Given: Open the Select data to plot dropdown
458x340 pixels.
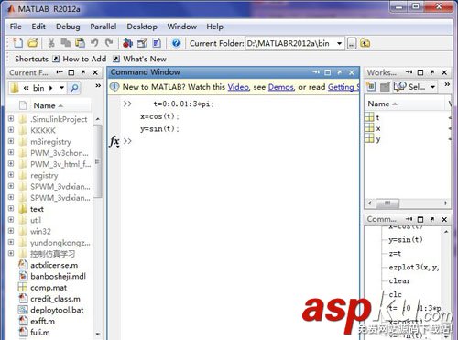Looking at the screenshot, I should (432, 87).
